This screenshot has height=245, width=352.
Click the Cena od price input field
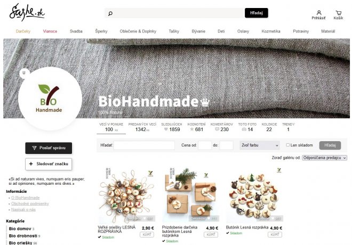pos(205,145)
